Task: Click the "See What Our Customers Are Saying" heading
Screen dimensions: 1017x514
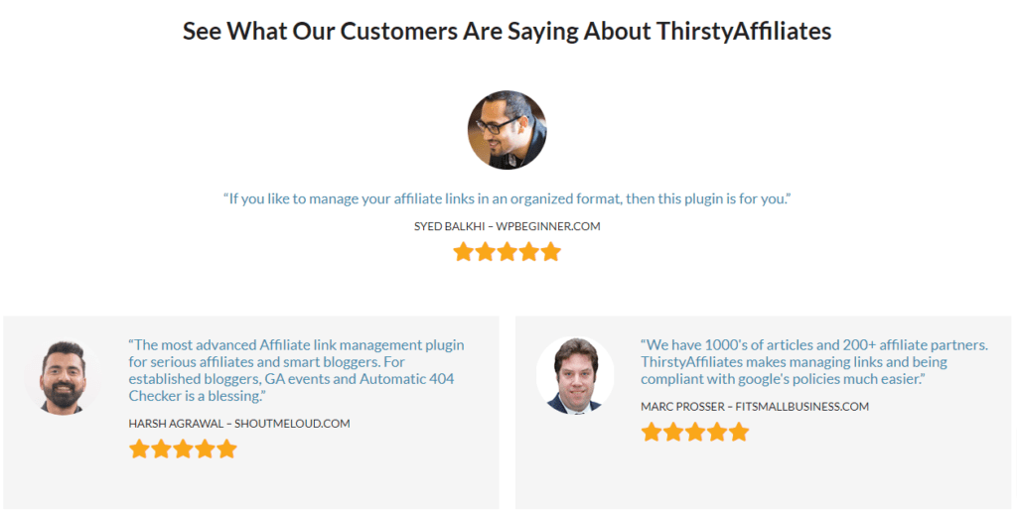Action: (507, 31)
